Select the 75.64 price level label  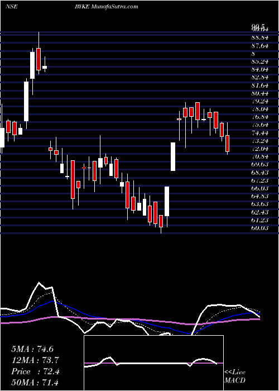(260, 125)
